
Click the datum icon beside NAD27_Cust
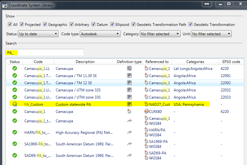pyautogui.click(x=146, y=104)
